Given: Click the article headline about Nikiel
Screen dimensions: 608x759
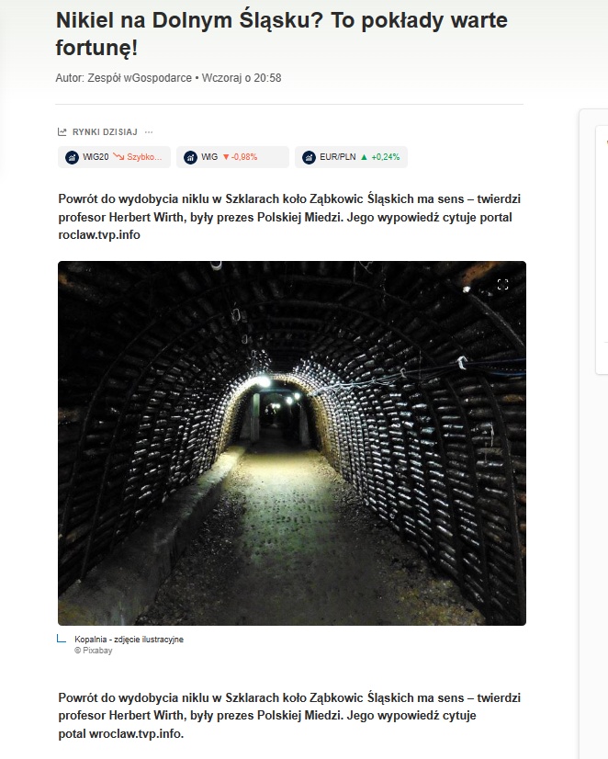Looking at the screenshot, I should 282,34.
